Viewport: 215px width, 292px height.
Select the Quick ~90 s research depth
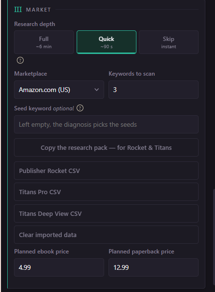coord(107,42)
